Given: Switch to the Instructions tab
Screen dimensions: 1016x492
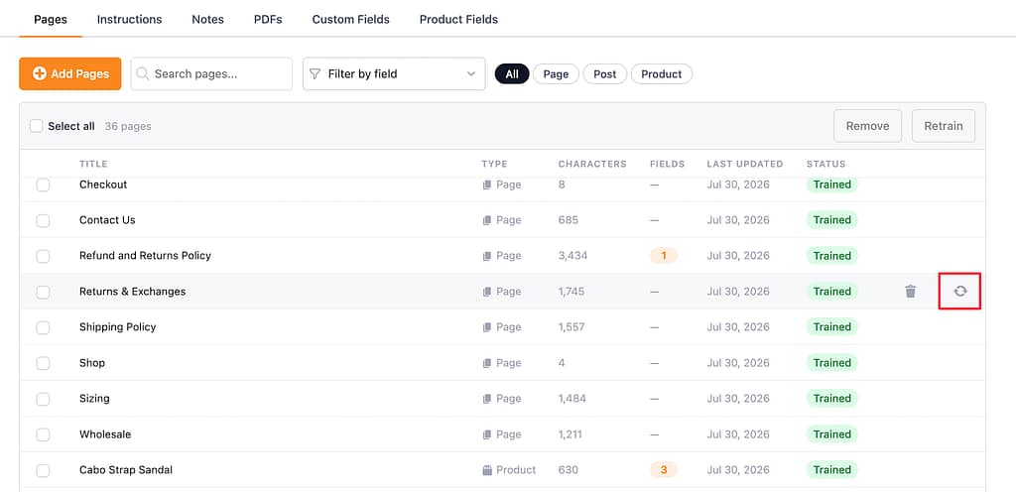Looking at the screenshot, I should tap(130, 20).
